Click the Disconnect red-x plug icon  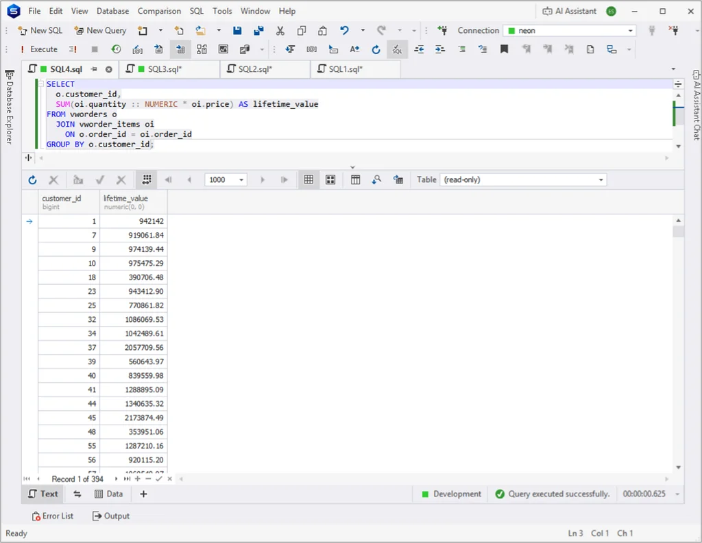[673, 30]
